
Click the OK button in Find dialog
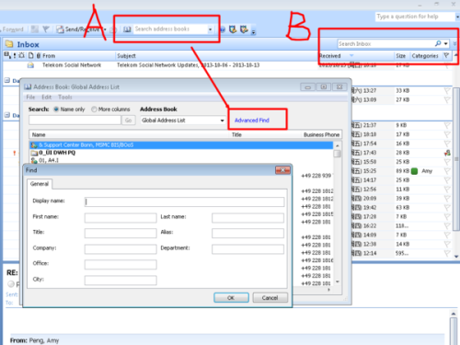231,298
